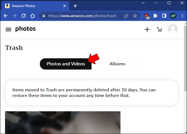Screen dimensions: 187x134
Task: Open the hamburger navigation menu
Action: [x=8, y=29]
